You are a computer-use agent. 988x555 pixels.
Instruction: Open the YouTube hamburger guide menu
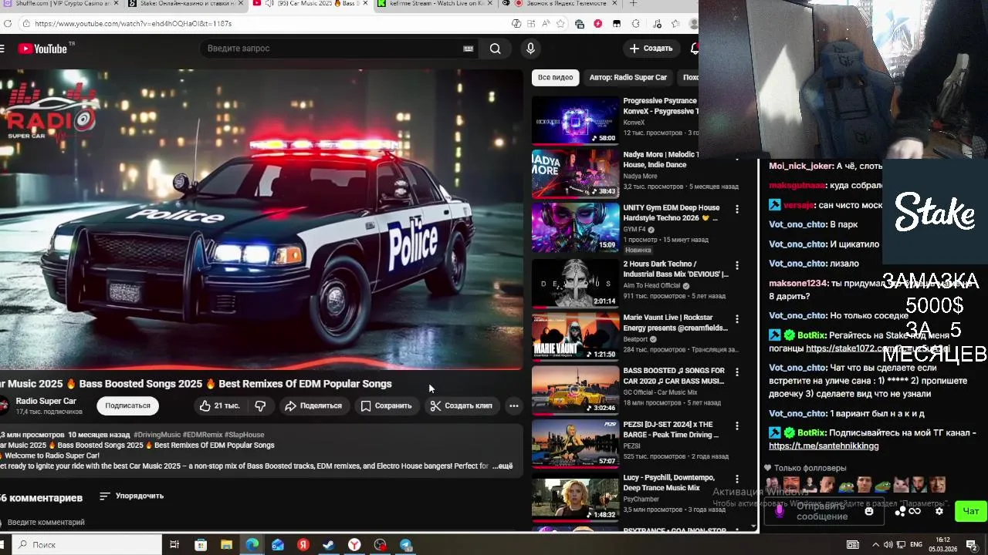[2, 49]
